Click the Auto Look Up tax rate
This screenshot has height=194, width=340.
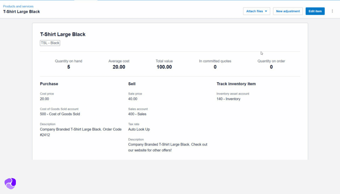139,129
